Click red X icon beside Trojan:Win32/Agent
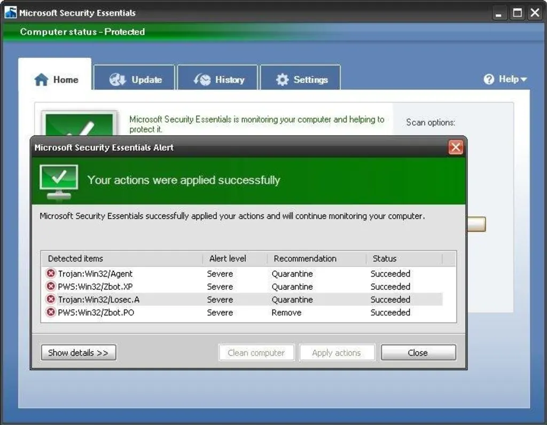This screenshot has height=425, width=547. tap(51, 273)
